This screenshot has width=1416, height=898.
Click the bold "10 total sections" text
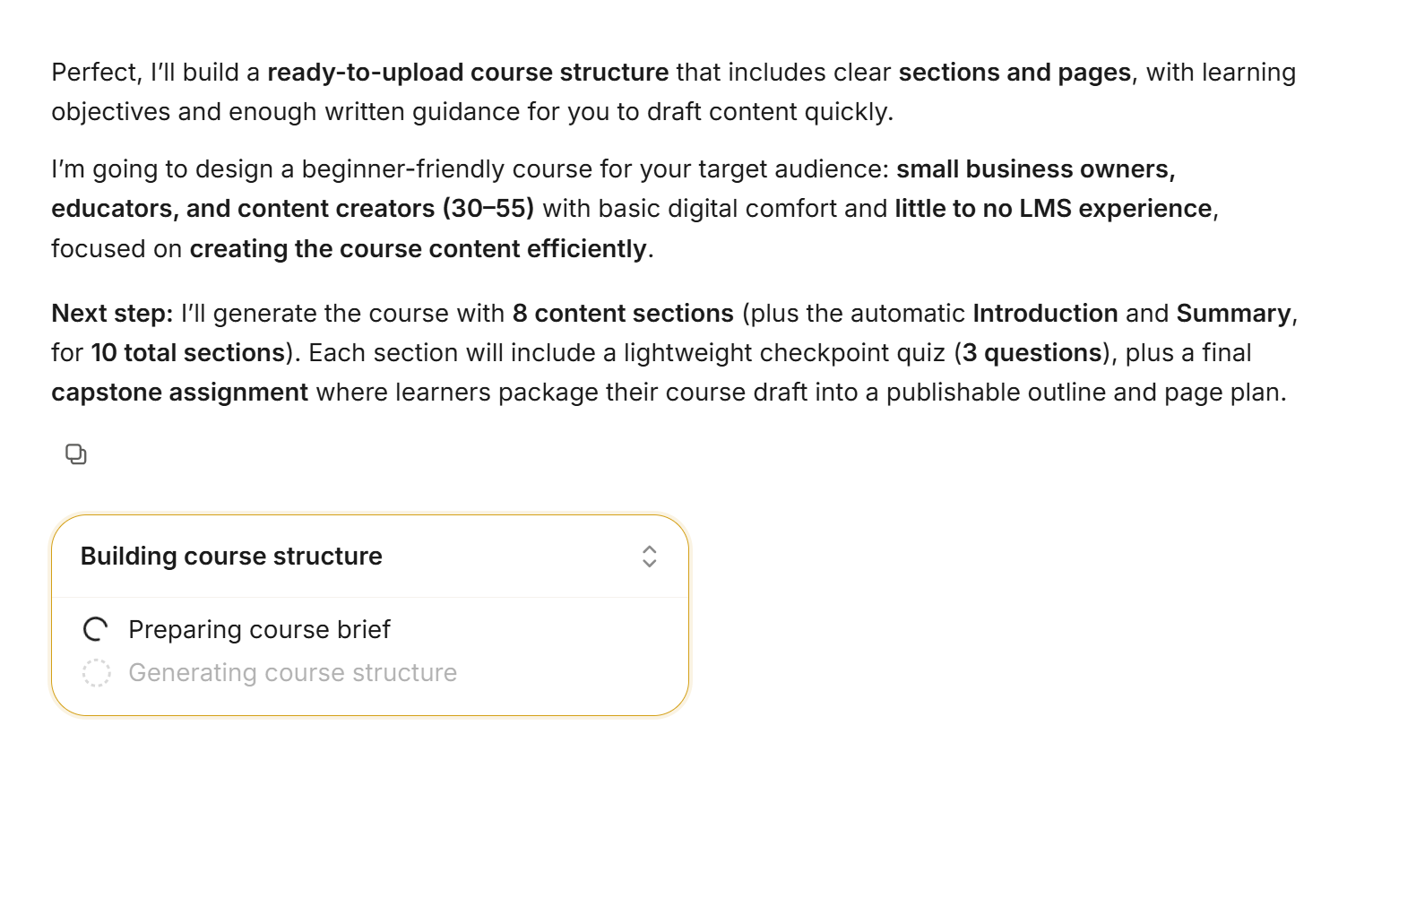pos(188,353)
